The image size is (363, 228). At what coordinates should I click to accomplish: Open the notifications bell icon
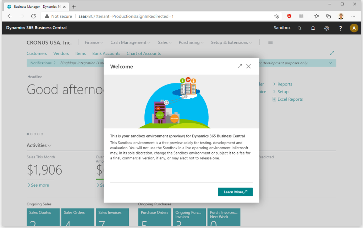313,28
